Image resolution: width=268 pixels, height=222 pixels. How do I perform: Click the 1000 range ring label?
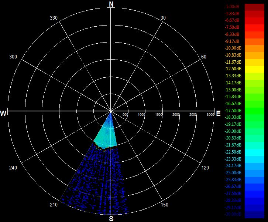141,115
